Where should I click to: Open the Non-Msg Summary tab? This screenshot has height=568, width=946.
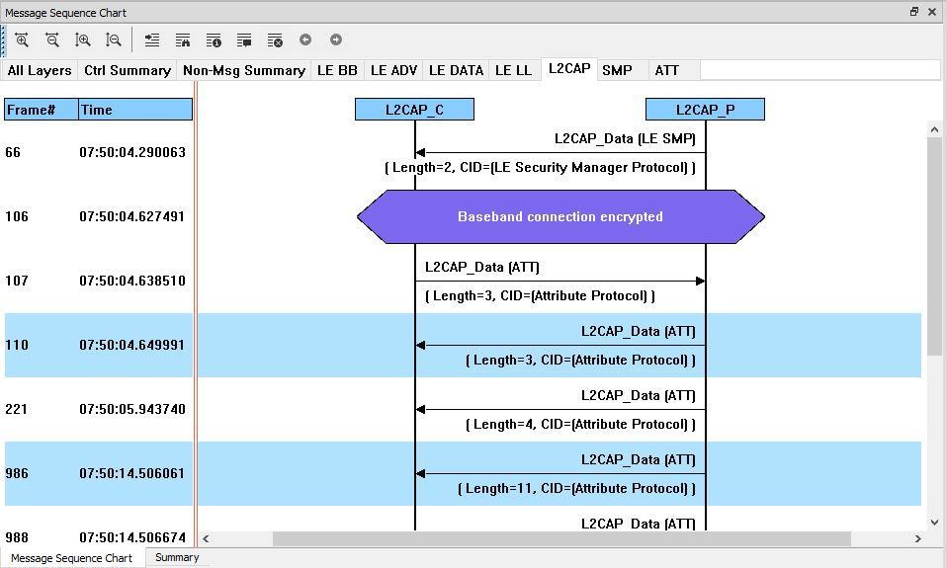coord(244,70)
